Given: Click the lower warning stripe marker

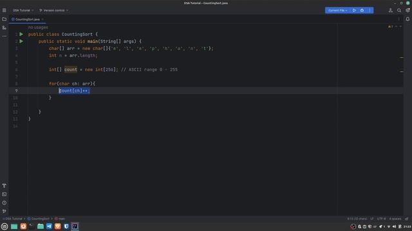Looking at the screenshot, I should pos(402,71).
